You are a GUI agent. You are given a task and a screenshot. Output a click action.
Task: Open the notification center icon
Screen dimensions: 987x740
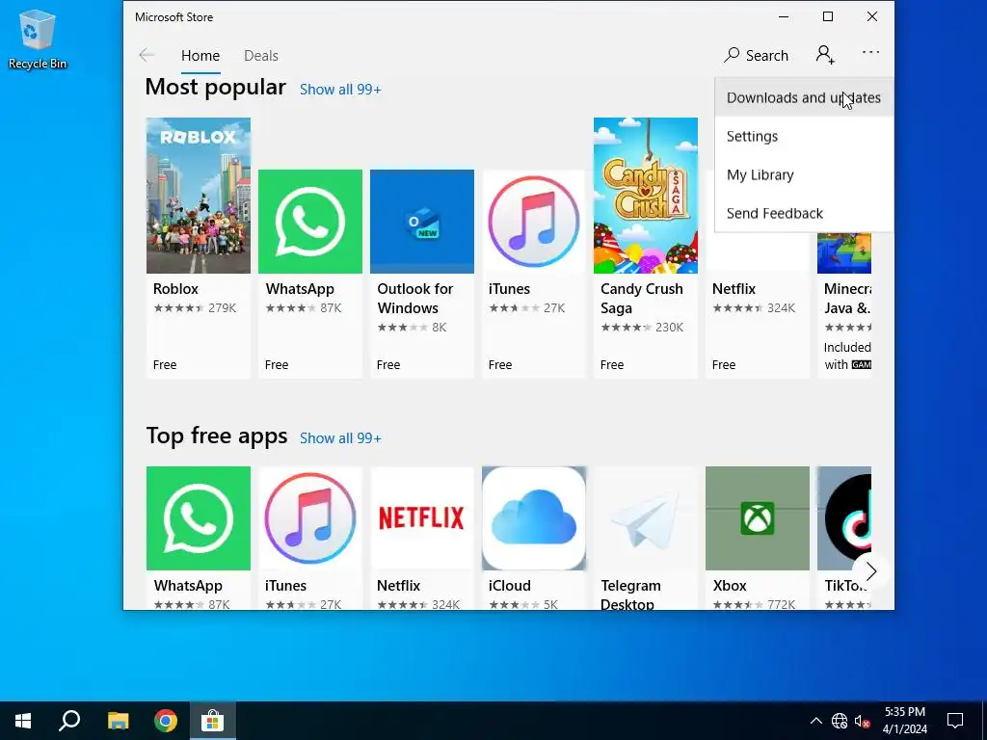pyautogui.click(x=955, y=721)
